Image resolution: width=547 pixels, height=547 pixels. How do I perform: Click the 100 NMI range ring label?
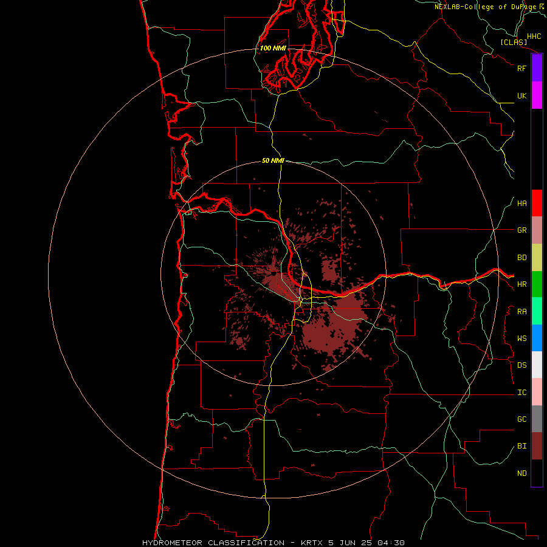(273, 48)
